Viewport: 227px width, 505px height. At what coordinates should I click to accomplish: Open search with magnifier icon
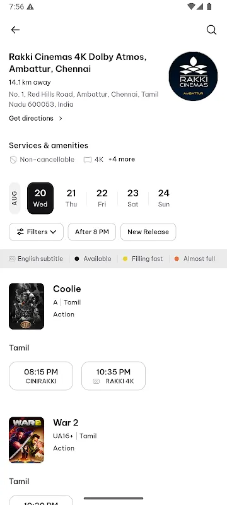(x=211, y=30)
